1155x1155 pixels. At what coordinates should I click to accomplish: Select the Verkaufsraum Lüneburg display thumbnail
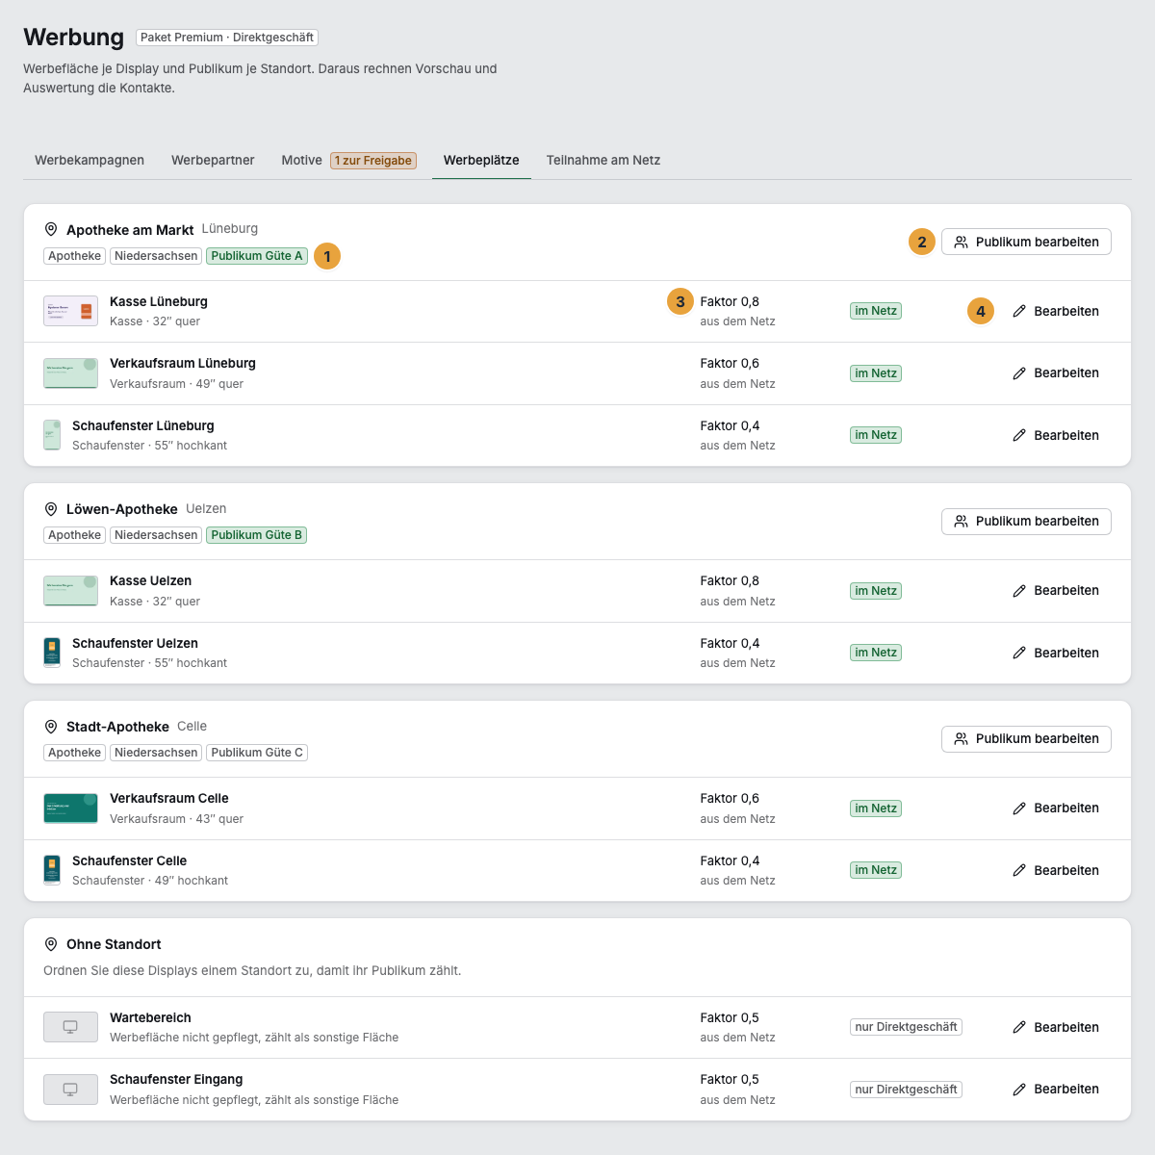(70, 373)
